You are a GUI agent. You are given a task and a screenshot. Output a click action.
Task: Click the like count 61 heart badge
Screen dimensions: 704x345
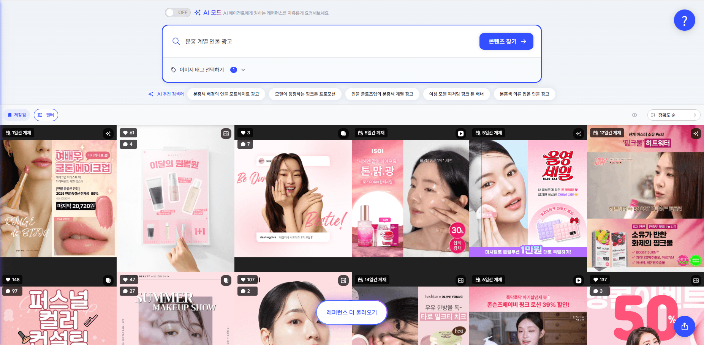[x=128, y=133]
